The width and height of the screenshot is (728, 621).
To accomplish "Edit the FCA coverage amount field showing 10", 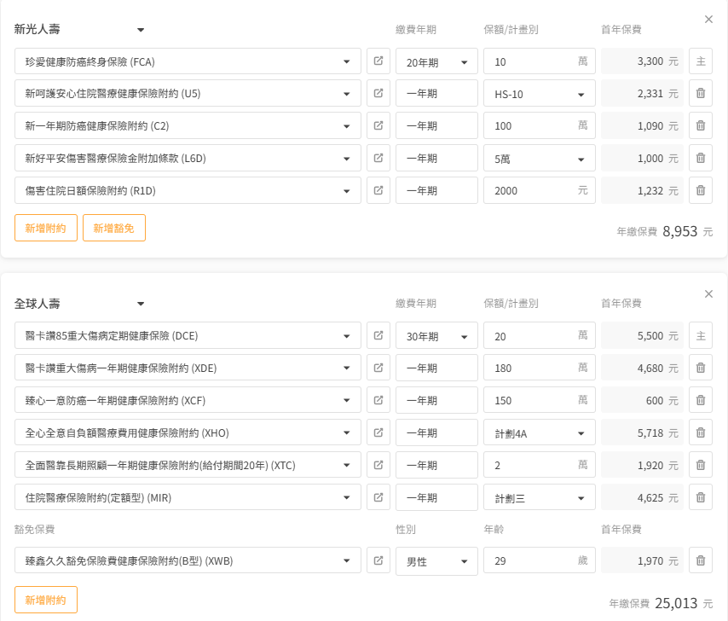I will click(539, 61).
